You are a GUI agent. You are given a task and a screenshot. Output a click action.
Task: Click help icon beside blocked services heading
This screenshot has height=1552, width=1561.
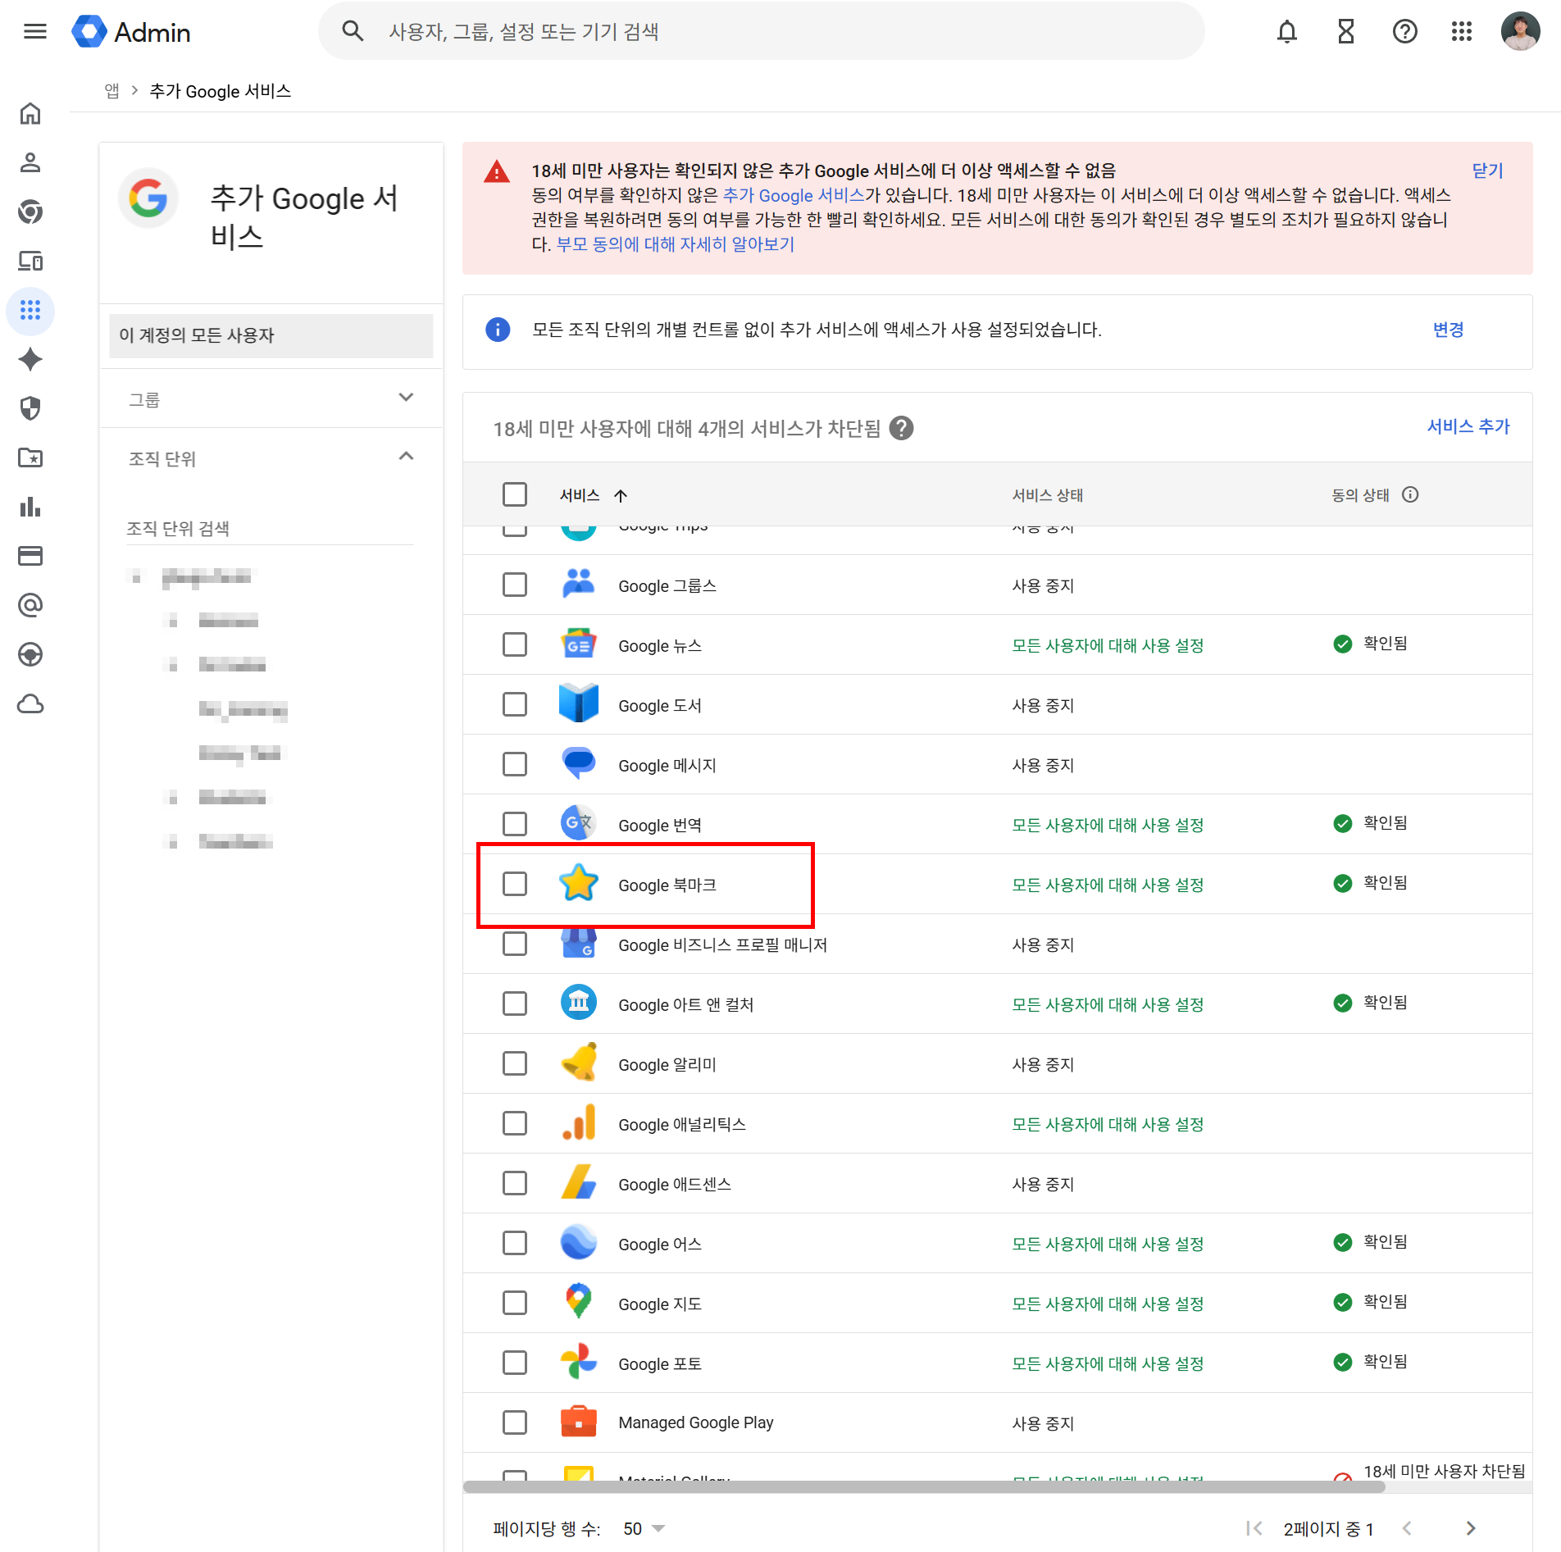click(x=902, y=428)
